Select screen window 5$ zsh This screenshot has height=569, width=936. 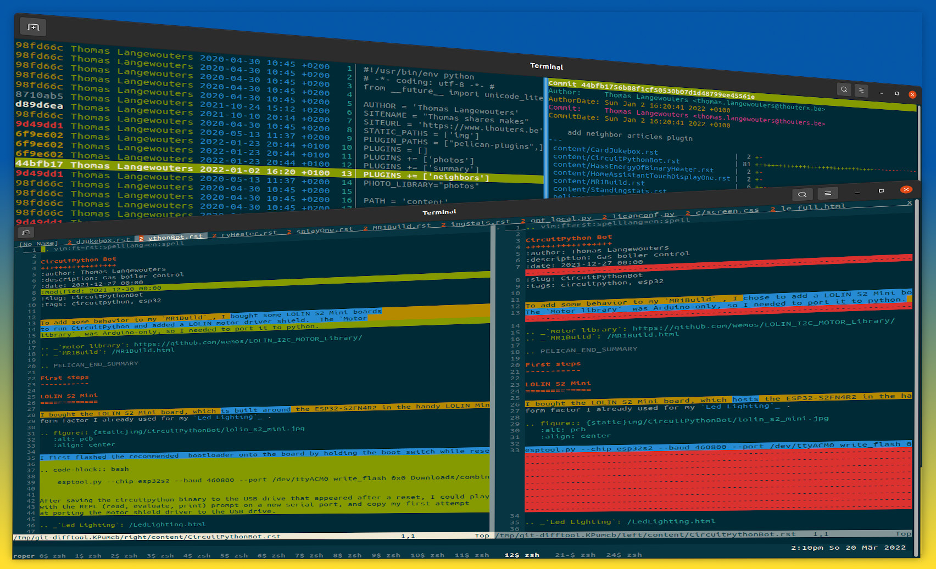pos(233,555)
